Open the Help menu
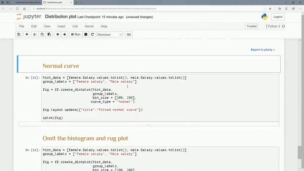 pyautogui.click(x=104, y=26)
